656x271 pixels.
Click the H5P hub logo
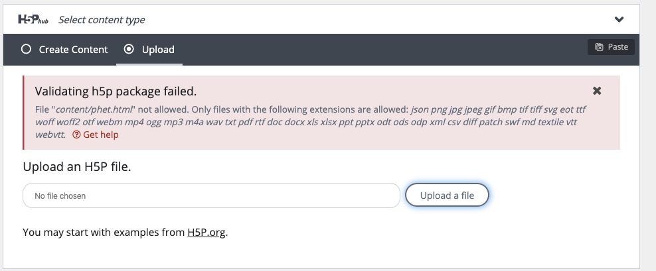point(33,19)
